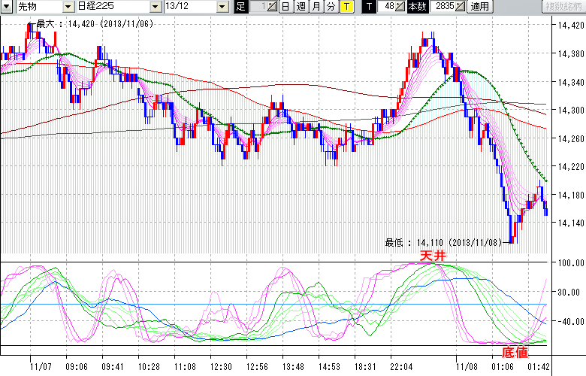Click the spinner beside the 2835 field
This screenshot has height=376, width=586.
[x=461, y=7]
